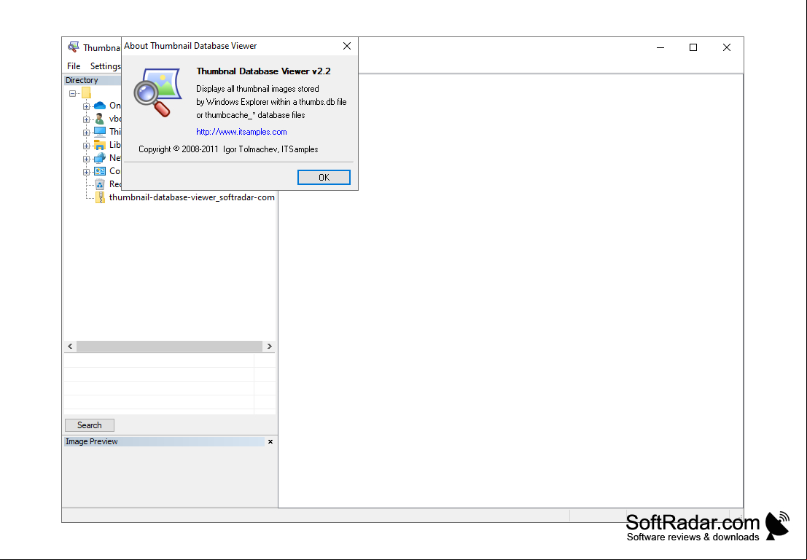Expand the Control Panel tree node
Viewport: 807px width, 560px height.
coord(87,172)
